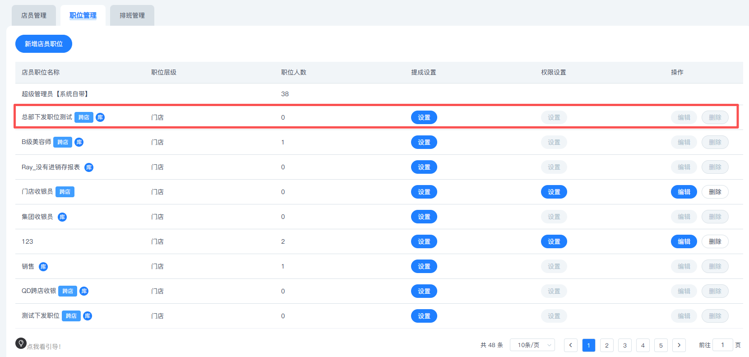Click 库 badge next to Ray_没有进销存报表

(89, 167)
